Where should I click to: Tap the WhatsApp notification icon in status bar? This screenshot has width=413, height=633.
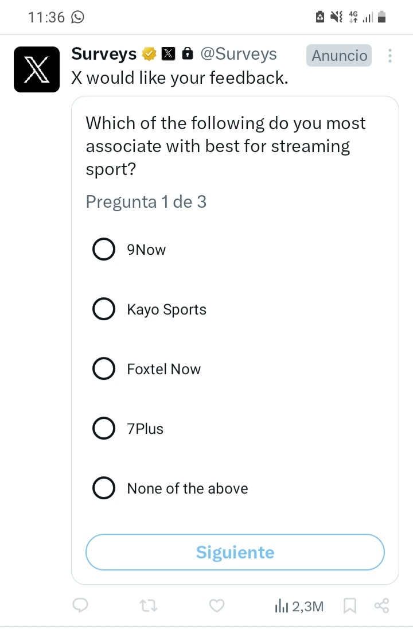click(77, 17)
